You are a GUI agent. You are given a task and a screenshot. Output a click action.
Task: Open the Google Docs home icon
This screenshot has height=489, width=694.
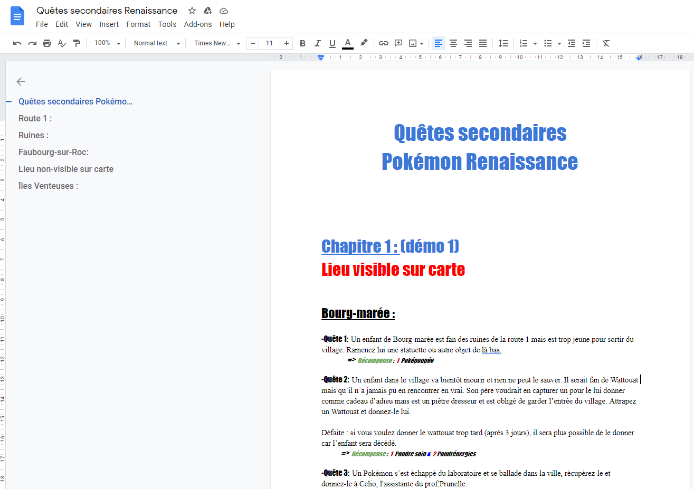coord(17,16)
